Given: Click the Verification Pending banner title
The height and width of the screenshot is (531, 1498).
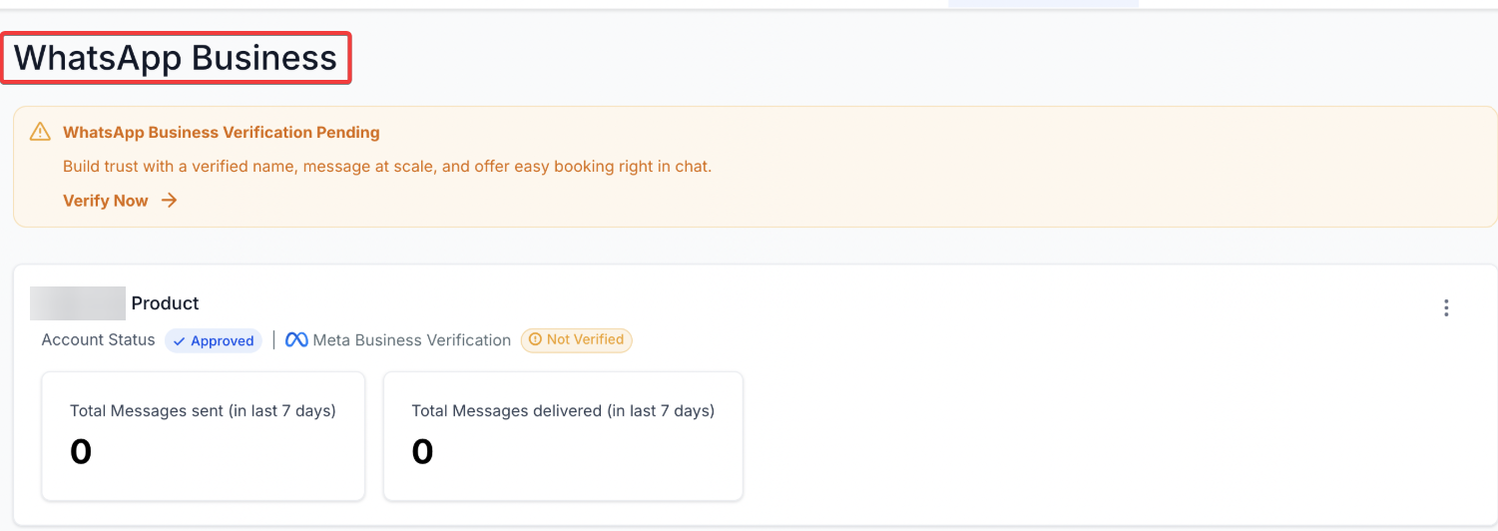Looking at the screenshot, I should (x=222, y=132).
